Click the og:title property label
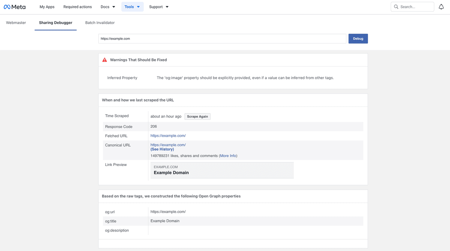Image resolution: width=450 pixels, height=251 pixels. point(111,221)
